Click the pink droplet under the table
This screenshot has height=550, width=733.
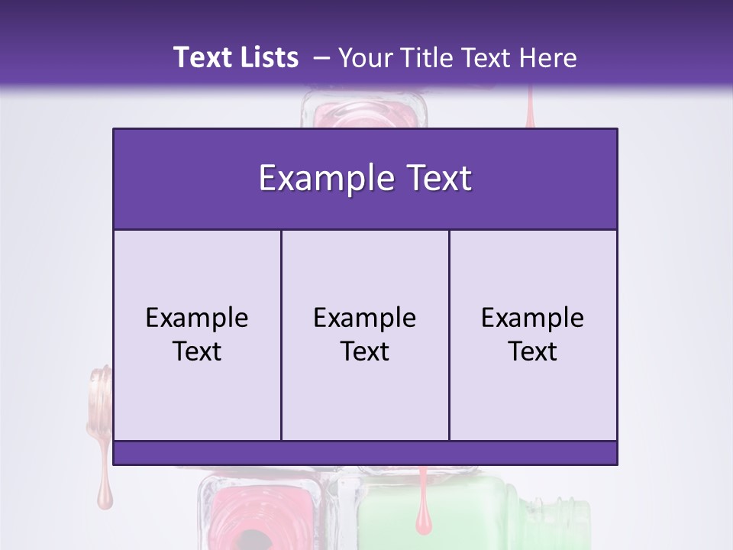(422, 519)
